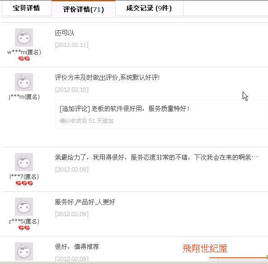
Task: Click avatar of reviewer l***7
Action: pyautogui.click(x=24, y=162)
